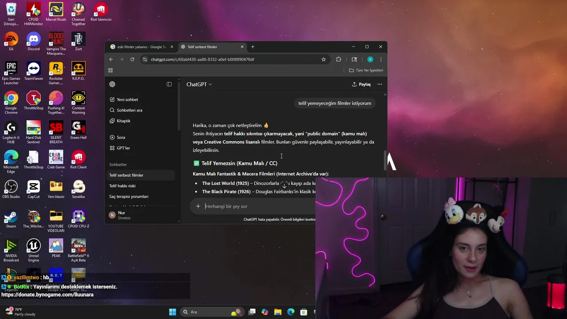
Task: Open Google Chrome desktop shortcut
Action: (11, 102)
